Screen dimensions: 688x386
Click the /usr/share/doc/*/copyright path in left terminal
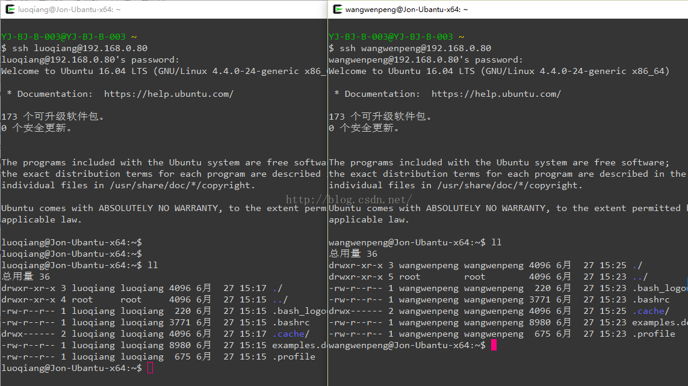pos(181,185)
